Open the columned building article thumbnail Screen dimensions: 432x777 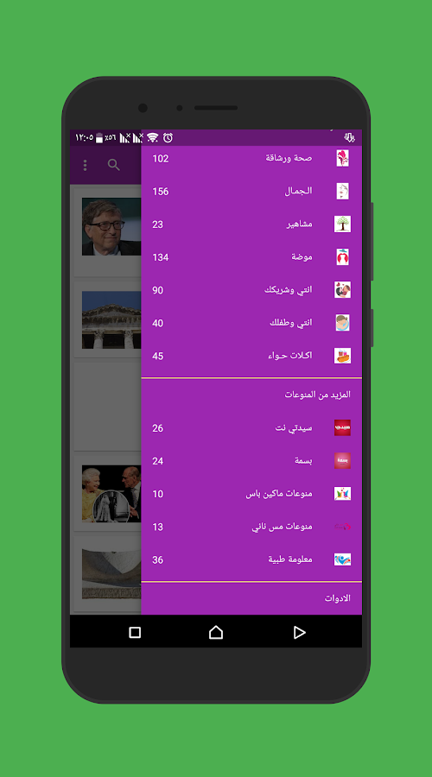pyautogui.click(x=111, y=319)
